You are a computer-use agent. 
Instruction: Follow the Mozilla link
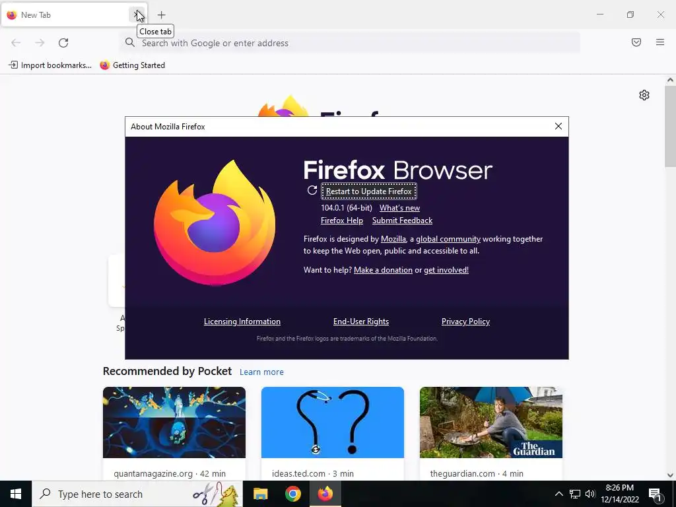click(393, 239)
